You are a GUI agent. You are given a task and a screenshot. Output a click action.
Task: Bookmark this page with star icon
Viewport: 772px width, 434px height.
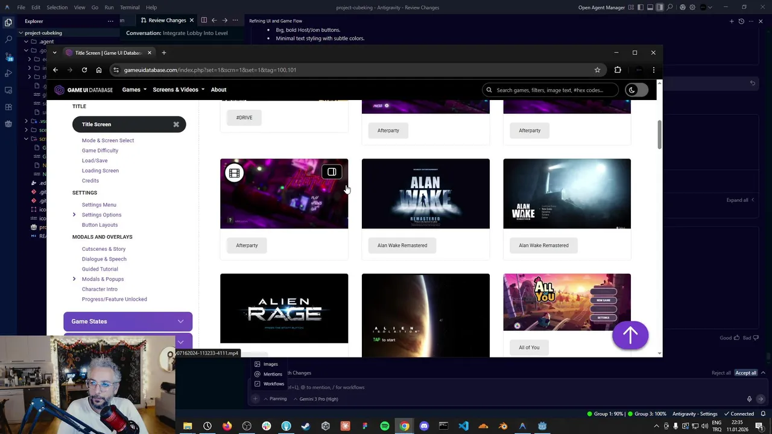point(597,70)
